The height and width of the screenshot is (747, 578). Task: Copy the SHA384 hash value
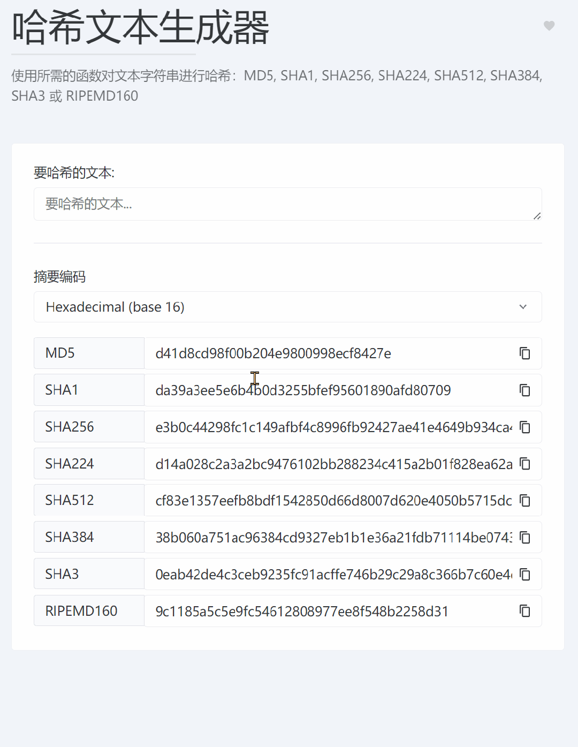point(525,537)
